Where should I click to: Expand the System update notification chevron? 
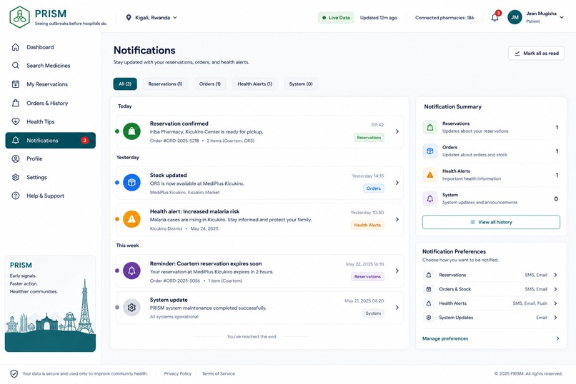397,308
